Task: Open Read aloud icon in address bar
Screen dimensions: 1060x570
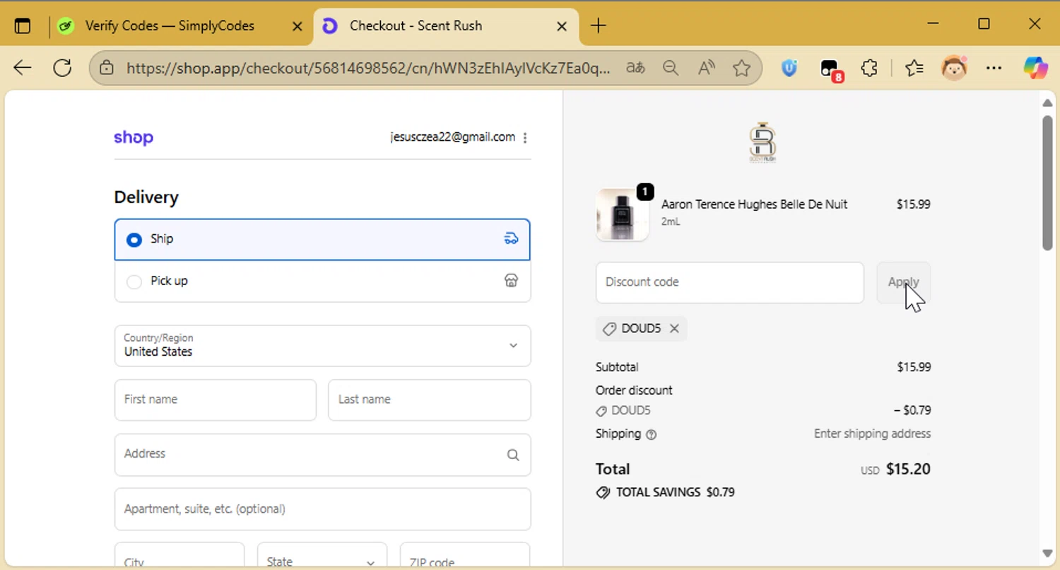Action: (706, 68)
